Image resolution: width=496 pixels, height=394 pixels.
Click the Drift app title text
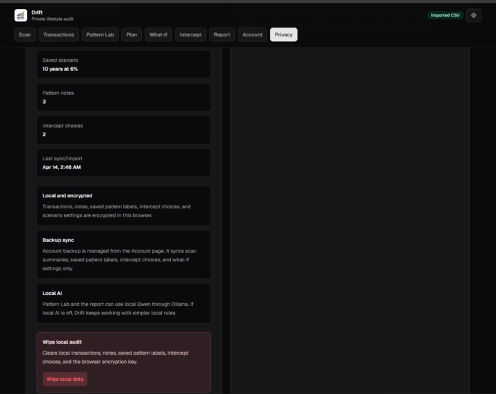tap(37, 12)
